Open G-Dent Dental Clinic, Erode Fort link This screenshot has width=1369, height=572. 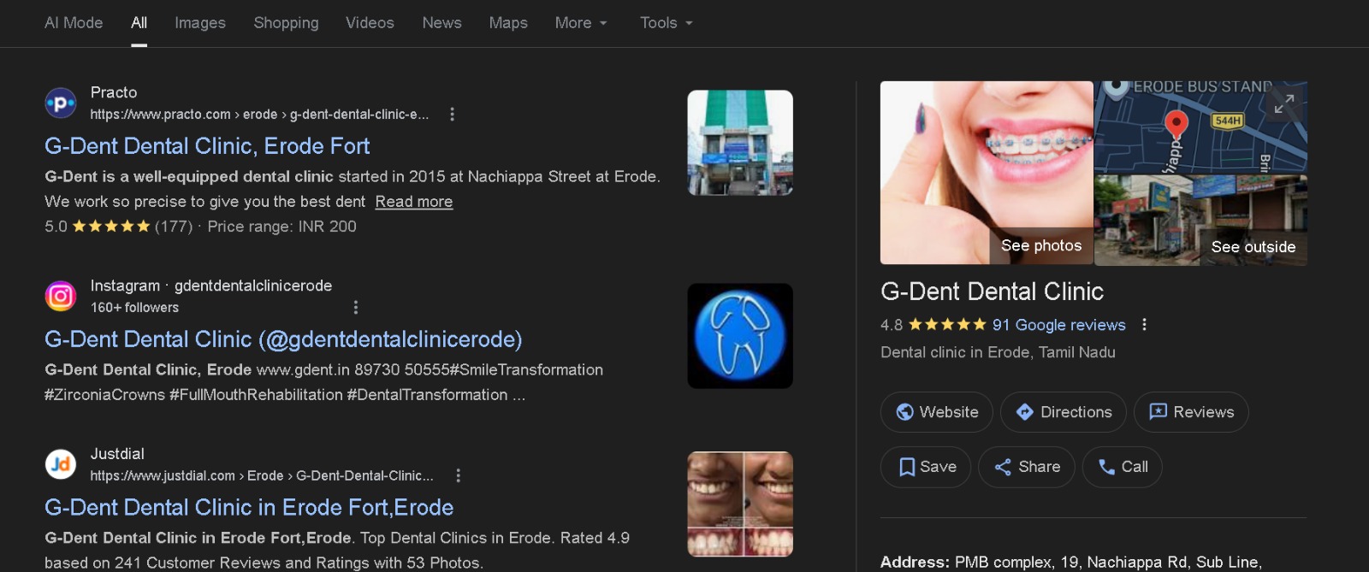207,146
